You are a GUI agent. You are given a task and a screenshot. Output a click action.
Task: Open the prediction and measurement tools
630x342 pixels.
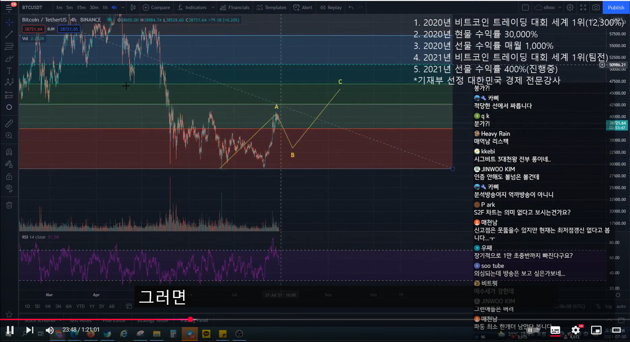pyautogui.click(x=9, y=95)
